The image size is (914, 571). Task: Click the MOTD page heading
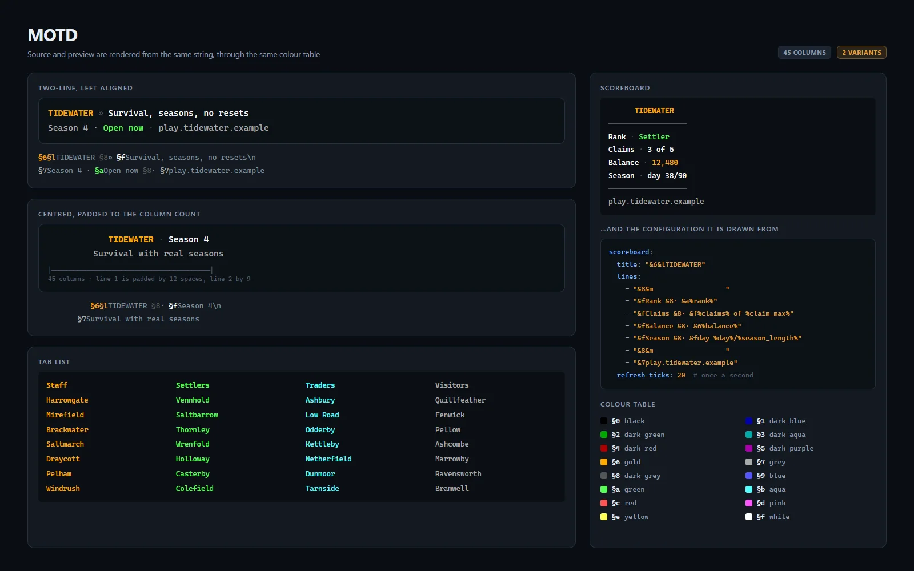coord(53,35)
